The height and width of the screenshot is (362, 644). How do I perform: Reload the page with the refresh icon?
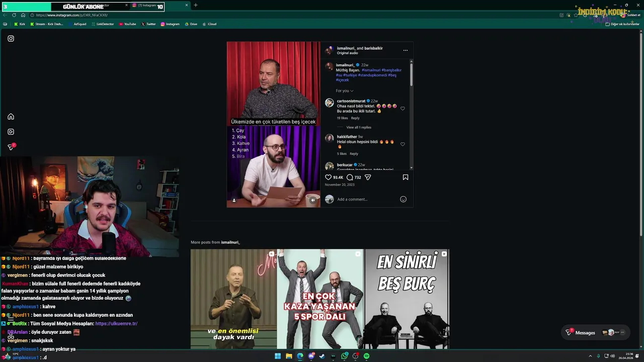coord(14,15)
